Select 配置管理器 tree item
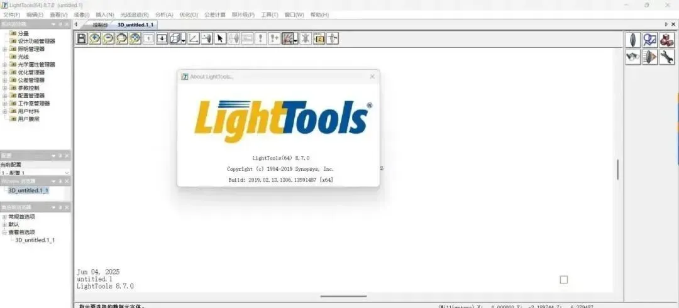Image resolution: width=679 pixels, height=308 pixels. [31, 96]
